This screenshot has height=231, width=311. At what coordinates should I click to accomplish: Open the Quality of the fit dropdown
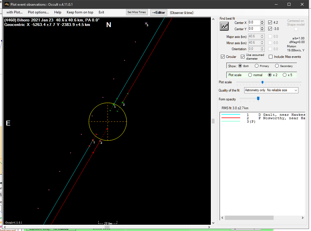pos(271,90)
